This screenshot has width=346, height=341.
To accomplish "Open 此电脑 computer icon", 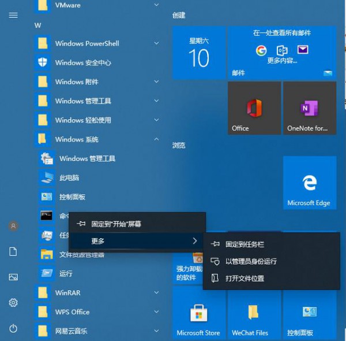I will point(47,177).
